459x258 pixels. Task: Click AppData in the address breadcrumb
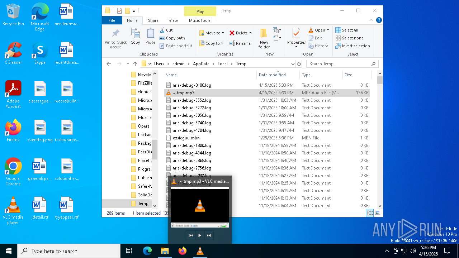[201, 64]
